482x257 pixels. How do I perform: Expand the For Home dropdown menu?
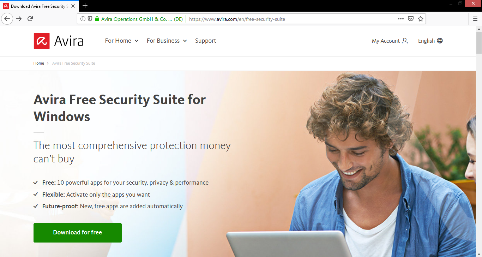(122, 41)
